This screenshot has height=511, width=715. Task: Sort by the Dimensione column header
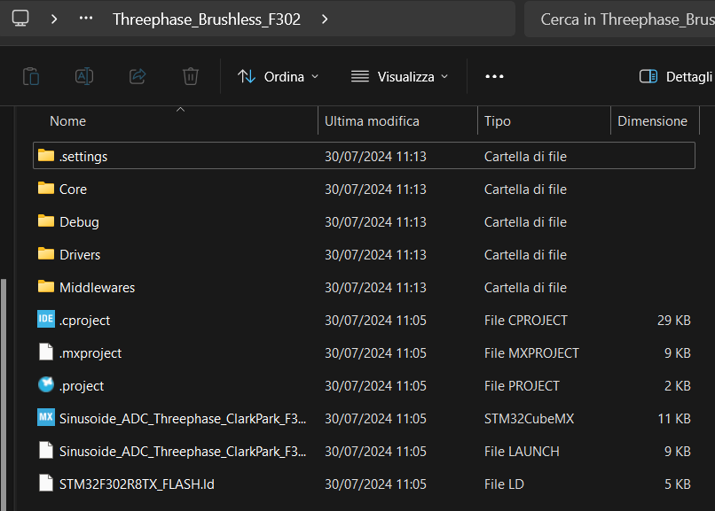pyautogui.click(x=652, y=121)
